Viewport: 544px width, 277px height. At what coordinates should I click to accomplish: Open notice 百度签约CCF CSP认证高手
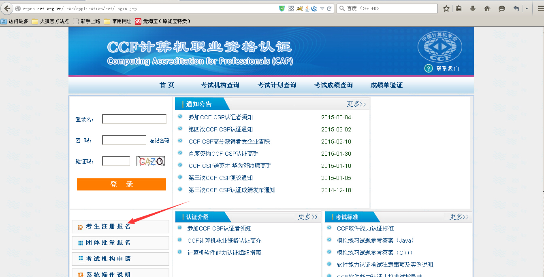pos(223,154)
